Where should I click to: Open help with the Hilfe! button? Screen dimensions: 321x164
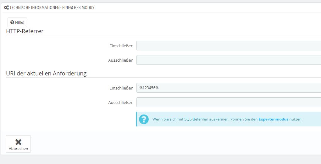(x=17, y=23)
